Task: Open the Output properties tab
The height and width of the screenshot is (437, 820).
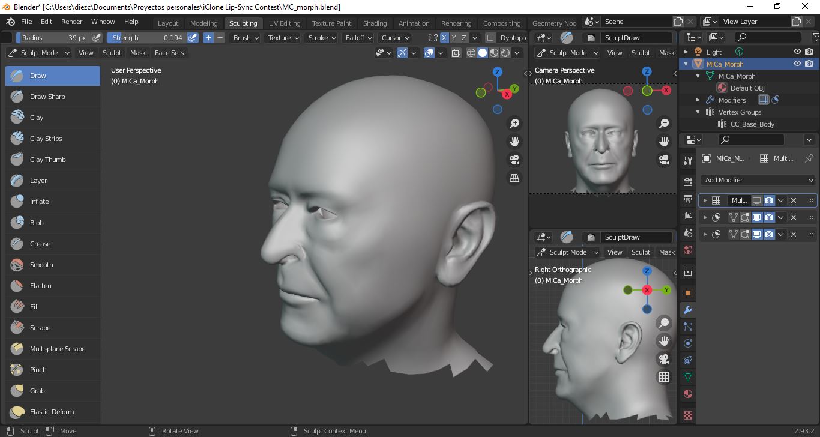Action: pyautogui.click(x=688, y=199)
